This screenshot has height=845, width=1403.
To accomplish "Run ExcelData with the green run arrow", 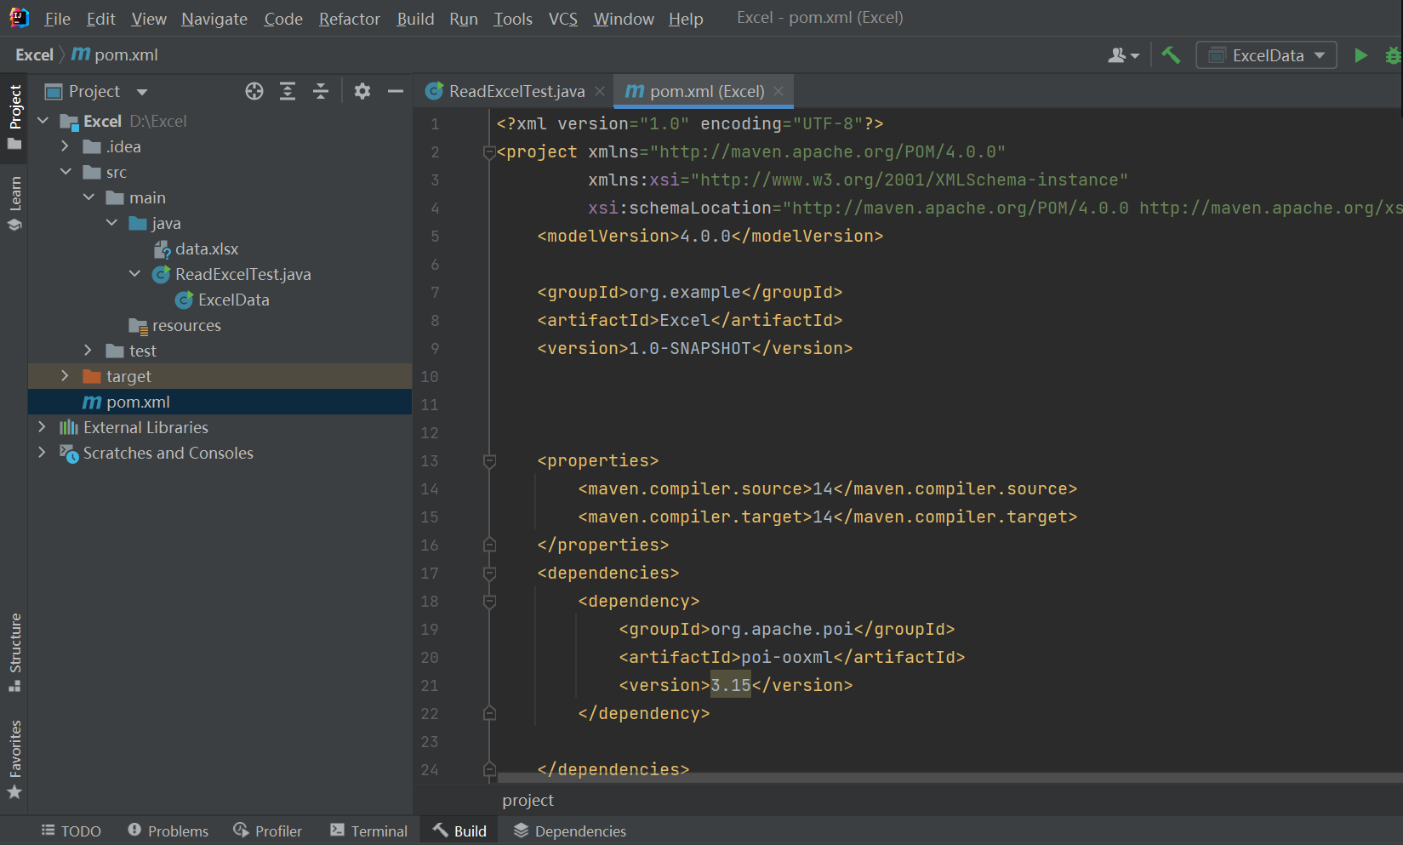I will (1360, 54).
